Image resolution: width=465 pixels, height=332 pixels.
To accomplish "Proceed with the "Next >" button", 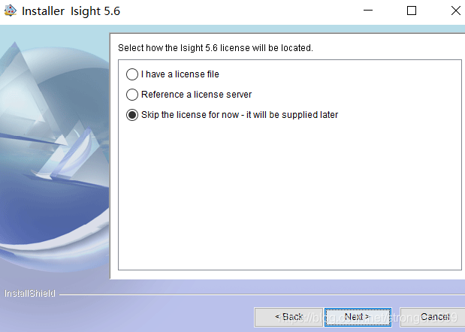I will click(358, 317).
